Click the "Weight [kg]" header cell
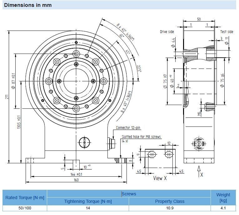Image resolution: width=239 pixels, height=215 pixels. click(x=223, y=197)
